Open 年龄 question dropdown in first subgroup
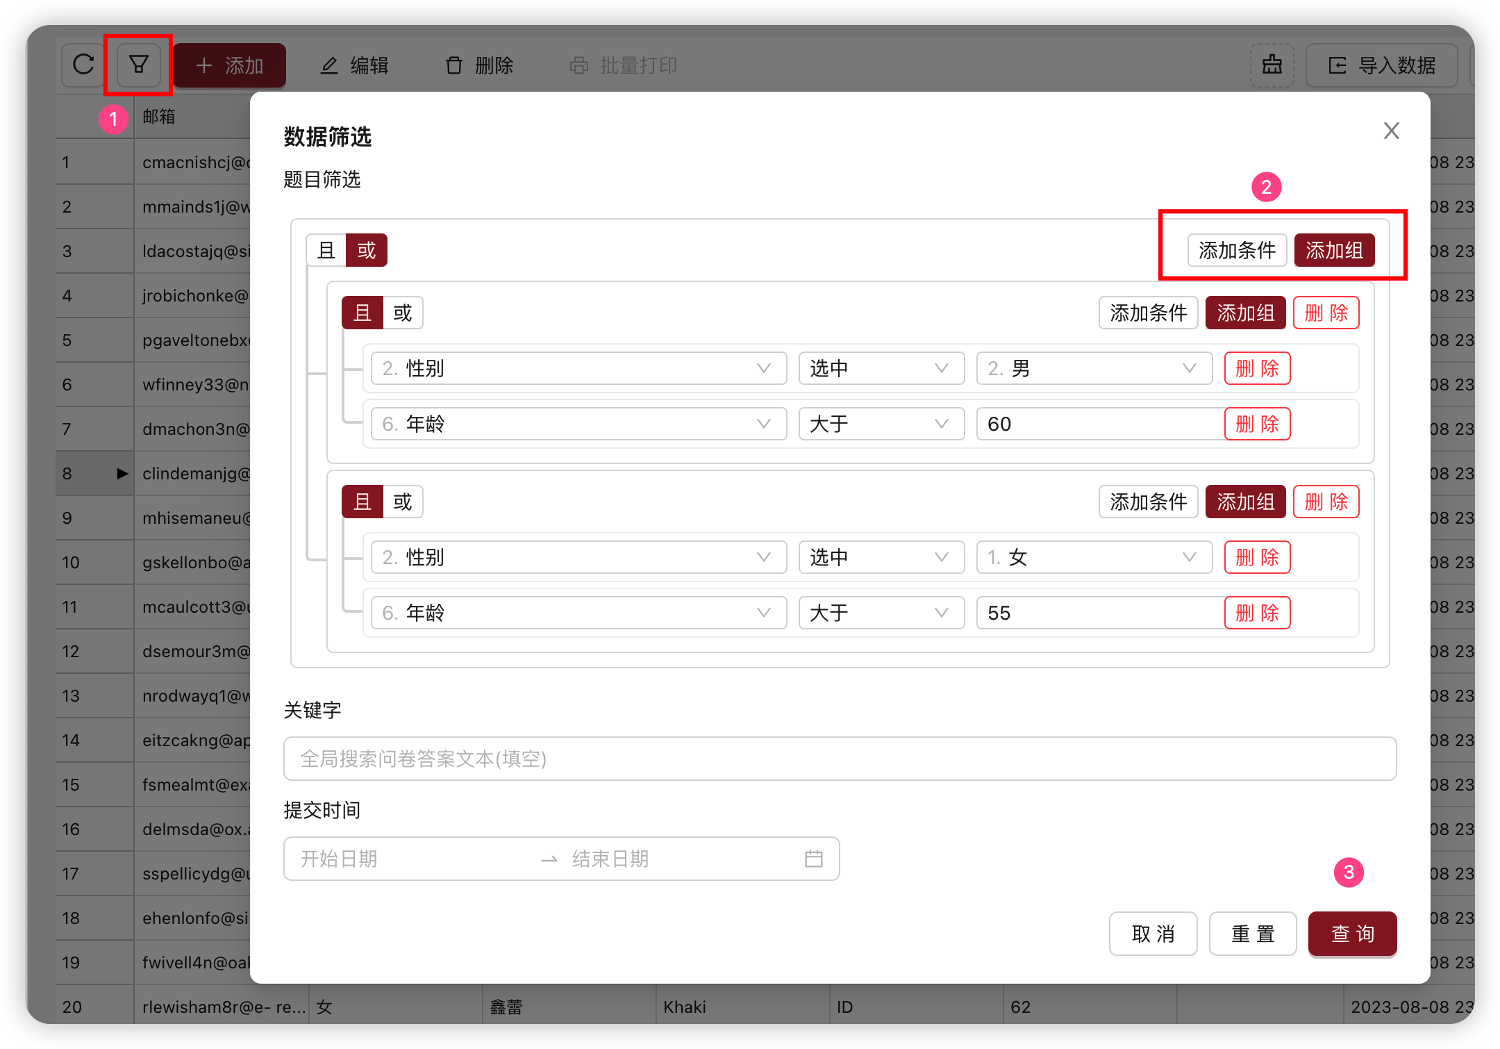Image resolution: width=1500 pixels, height=1049 pixels. tap(578, 424)
